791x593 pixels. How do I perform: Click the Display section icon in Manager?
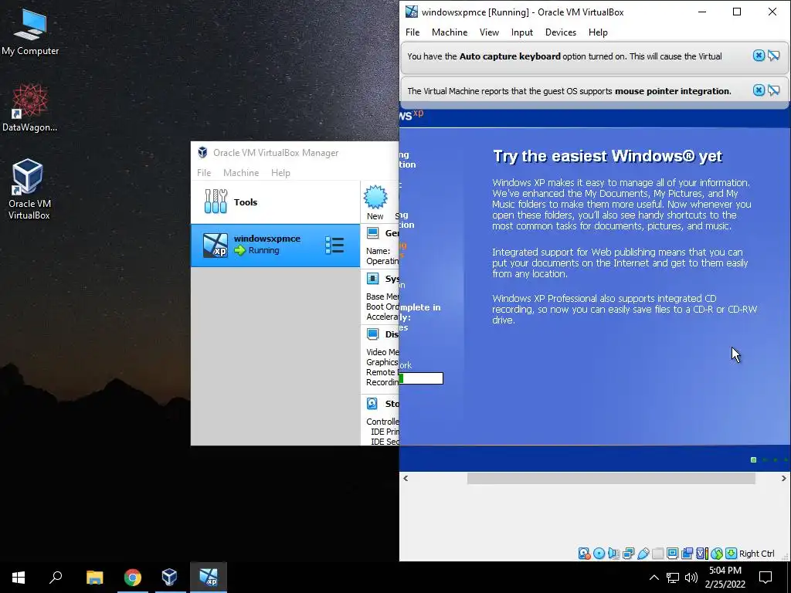(373, 334)
